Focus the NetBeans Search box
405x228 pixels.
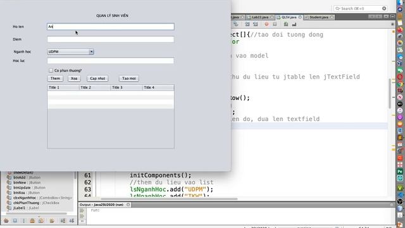[x=361, y=8]
